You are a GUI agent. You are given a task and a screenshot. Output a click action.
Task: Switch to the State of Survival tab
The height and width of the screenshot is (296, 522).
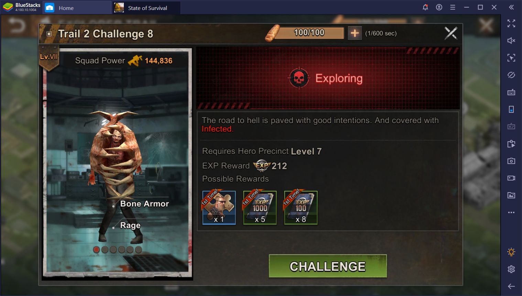(x=147, y=8)
